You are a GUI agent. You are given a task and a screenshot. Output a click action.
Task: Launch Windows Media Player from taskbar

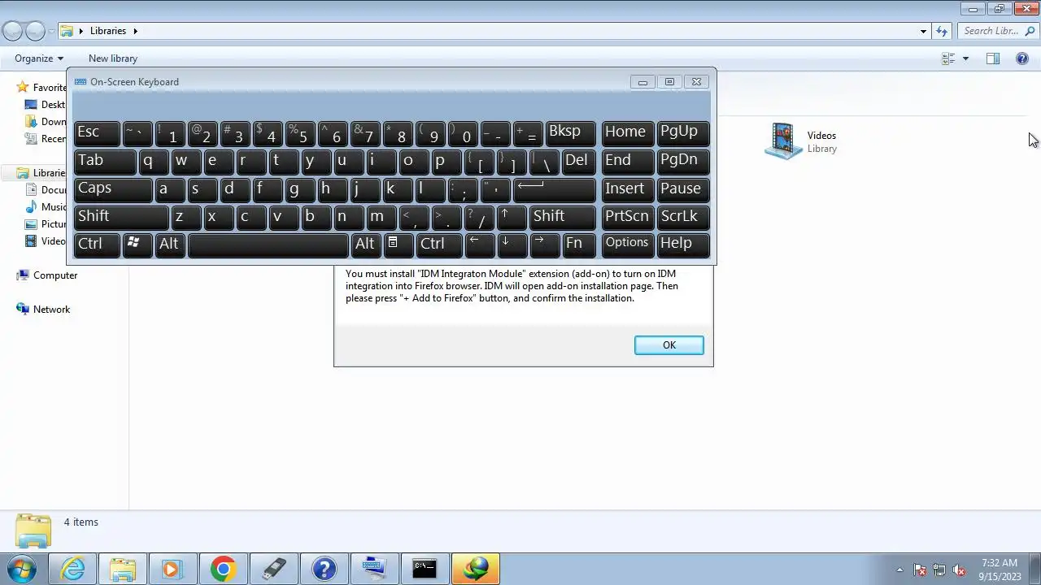tap(172, 569)
